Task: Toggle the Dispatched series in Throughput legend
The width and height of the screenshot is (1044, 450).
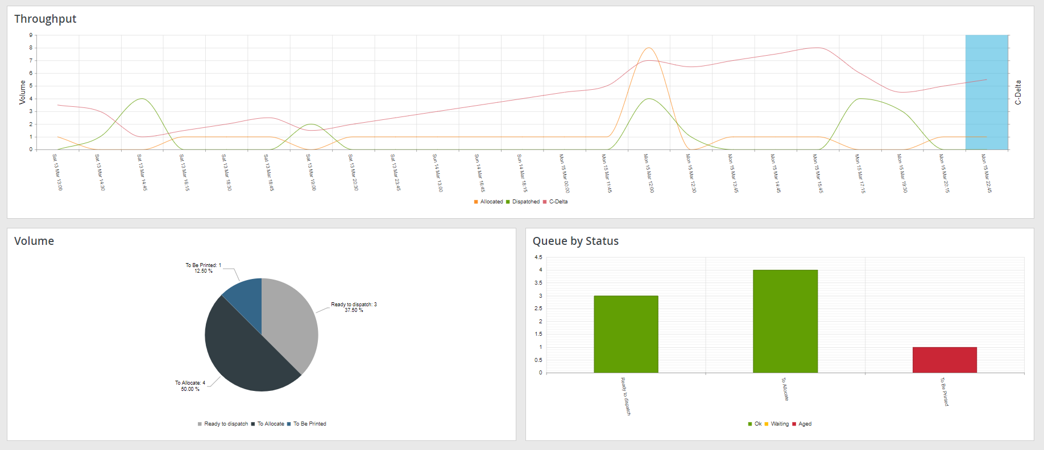Action: (x=523, y=202)
